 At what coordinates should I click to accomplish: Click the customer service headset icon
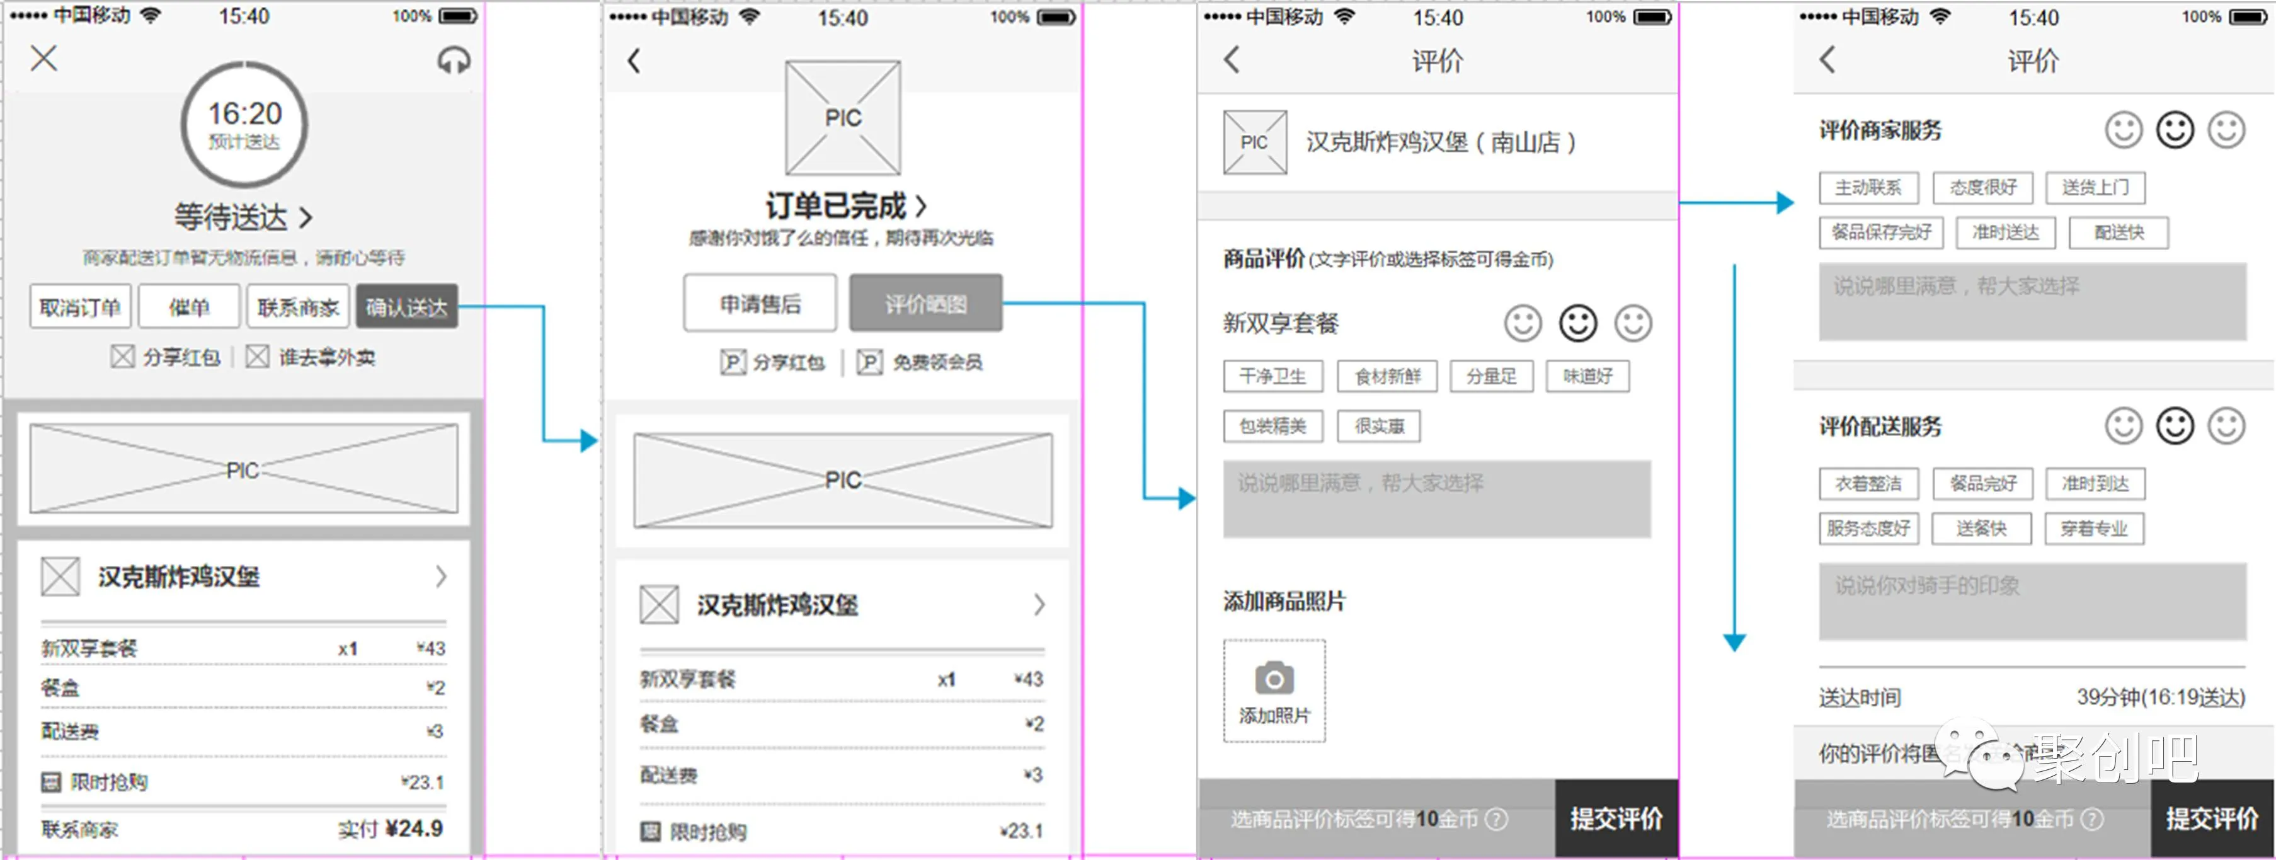tap(454, 60)
